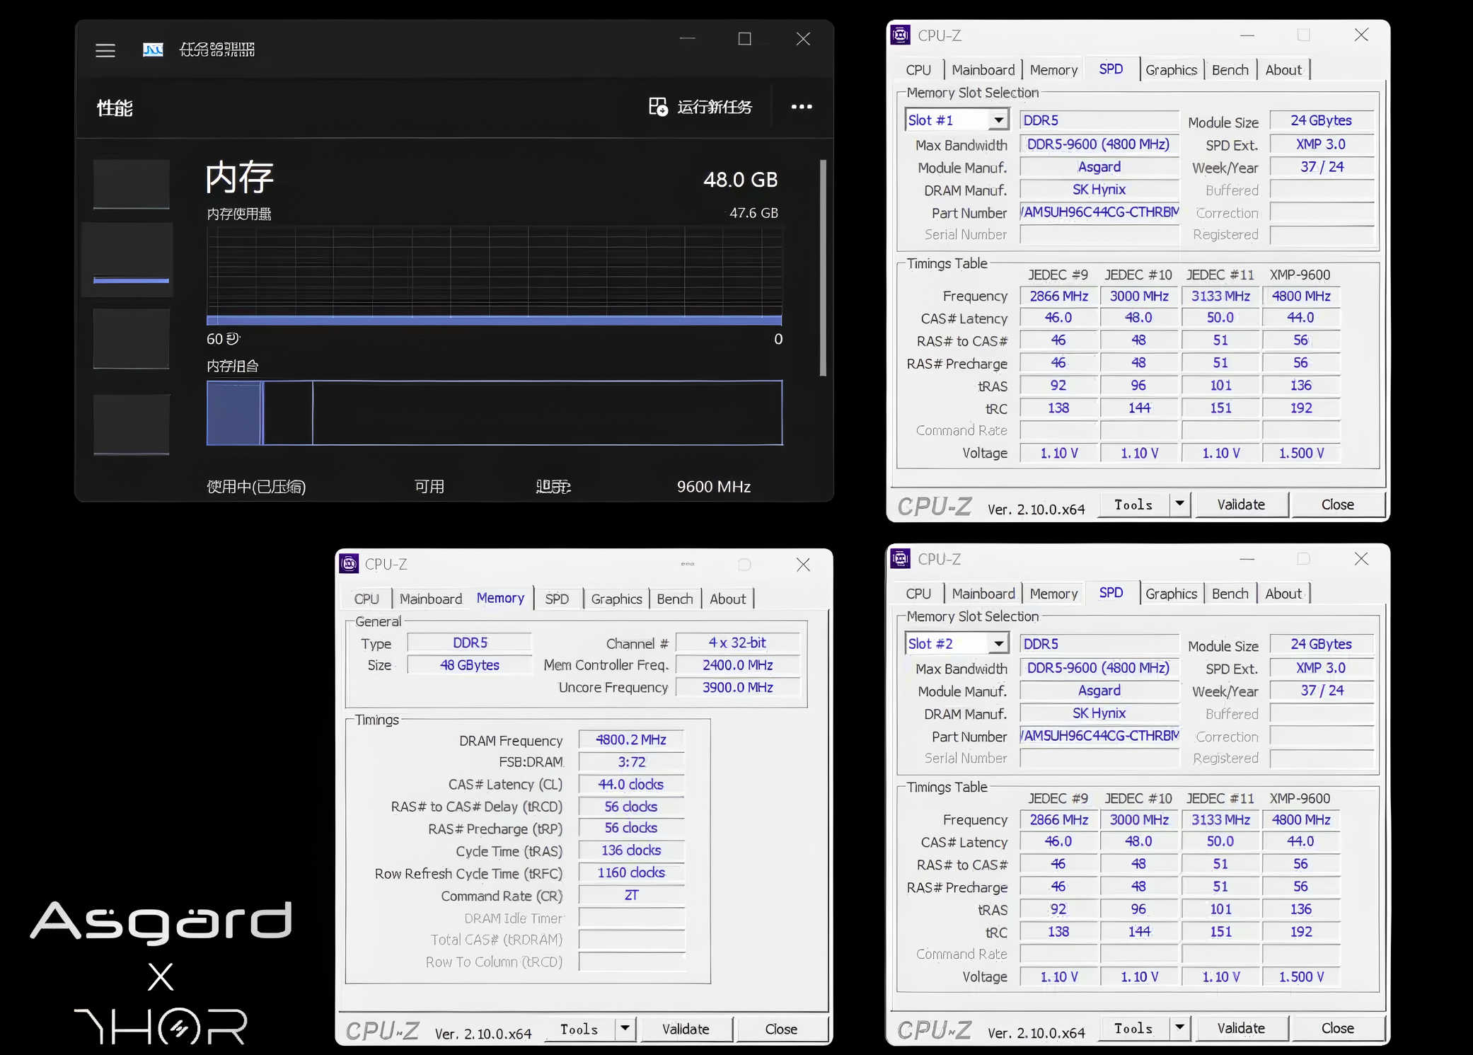The width and height of the screenshot is (1473, 1055).
Task: Switch to Mainboard tab in Slot #1 window
Action: 983,70
